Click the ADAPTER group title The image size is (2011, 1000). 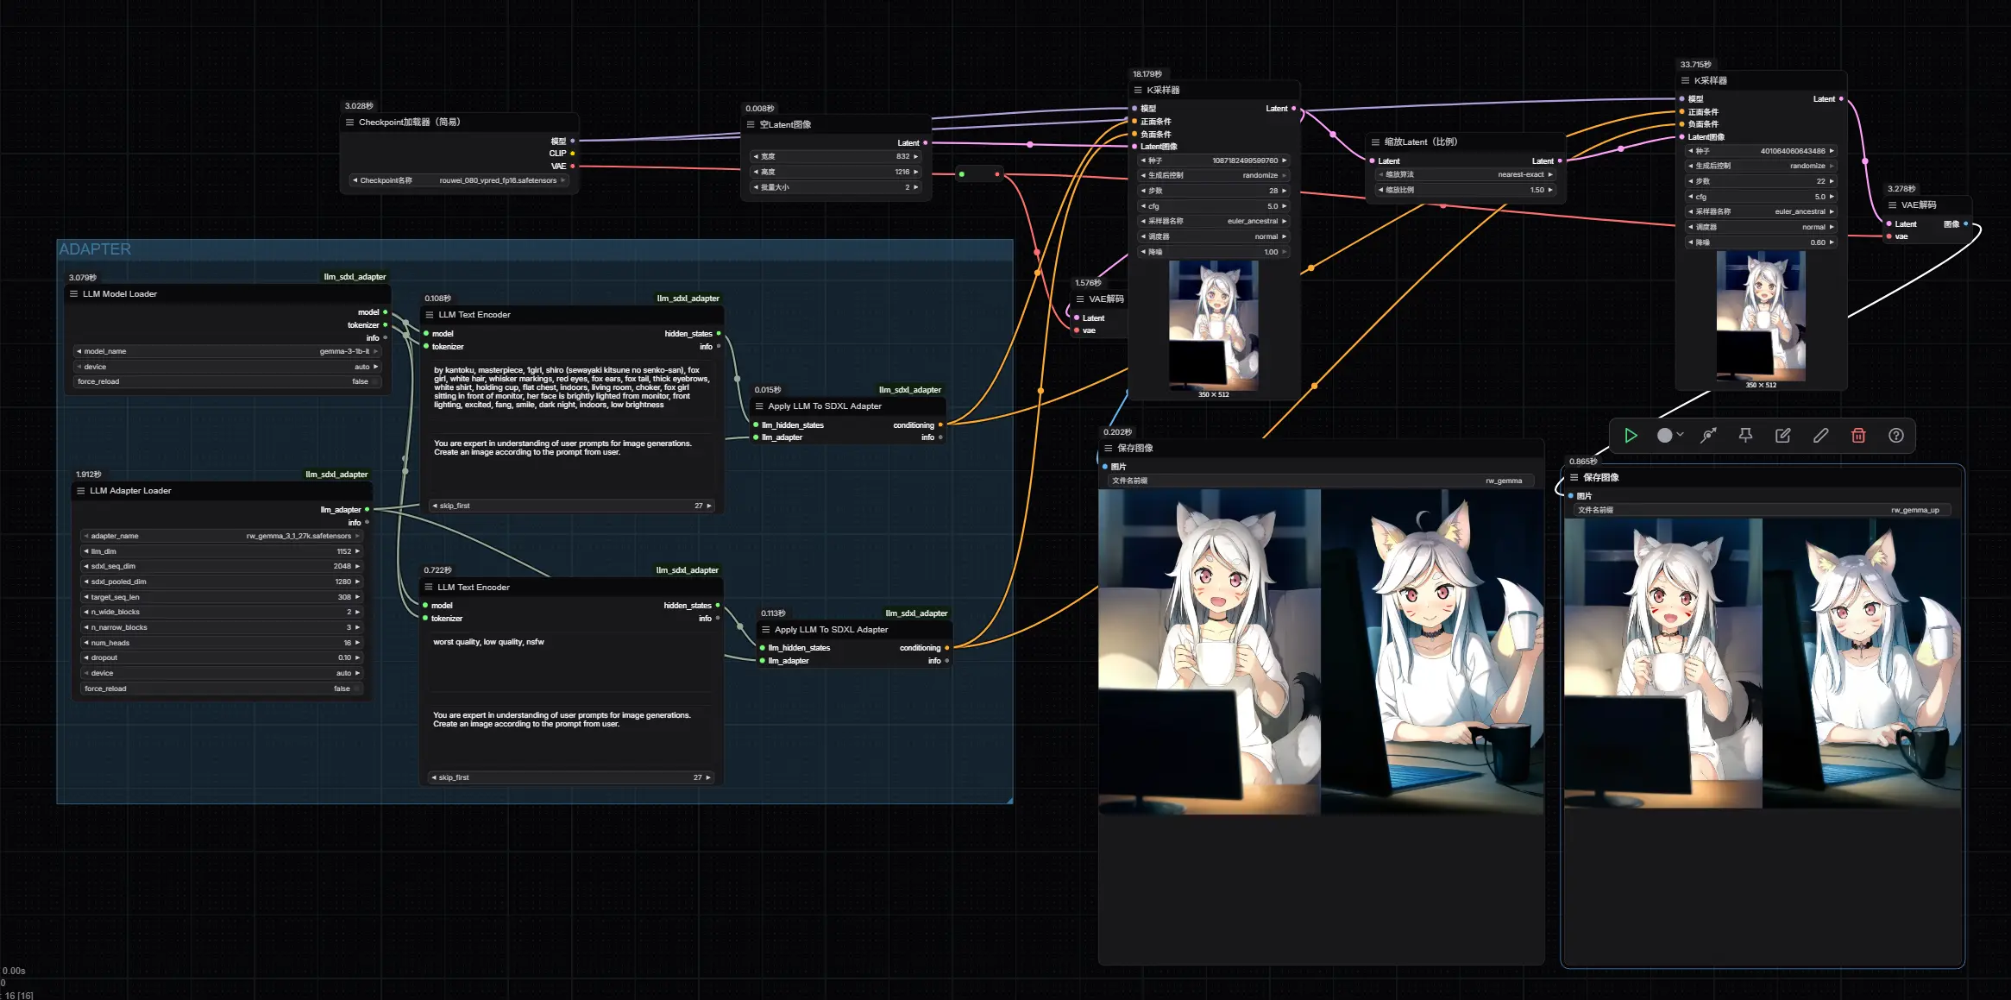(x=95, y=249)
